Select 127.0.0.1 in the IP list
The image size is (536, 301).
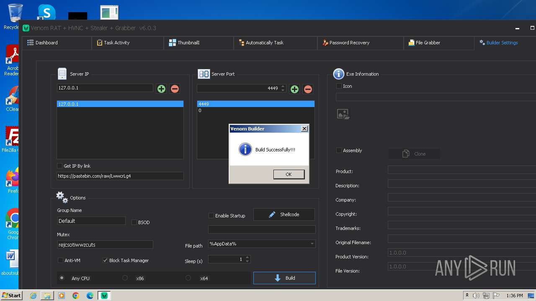coord(120,104)
